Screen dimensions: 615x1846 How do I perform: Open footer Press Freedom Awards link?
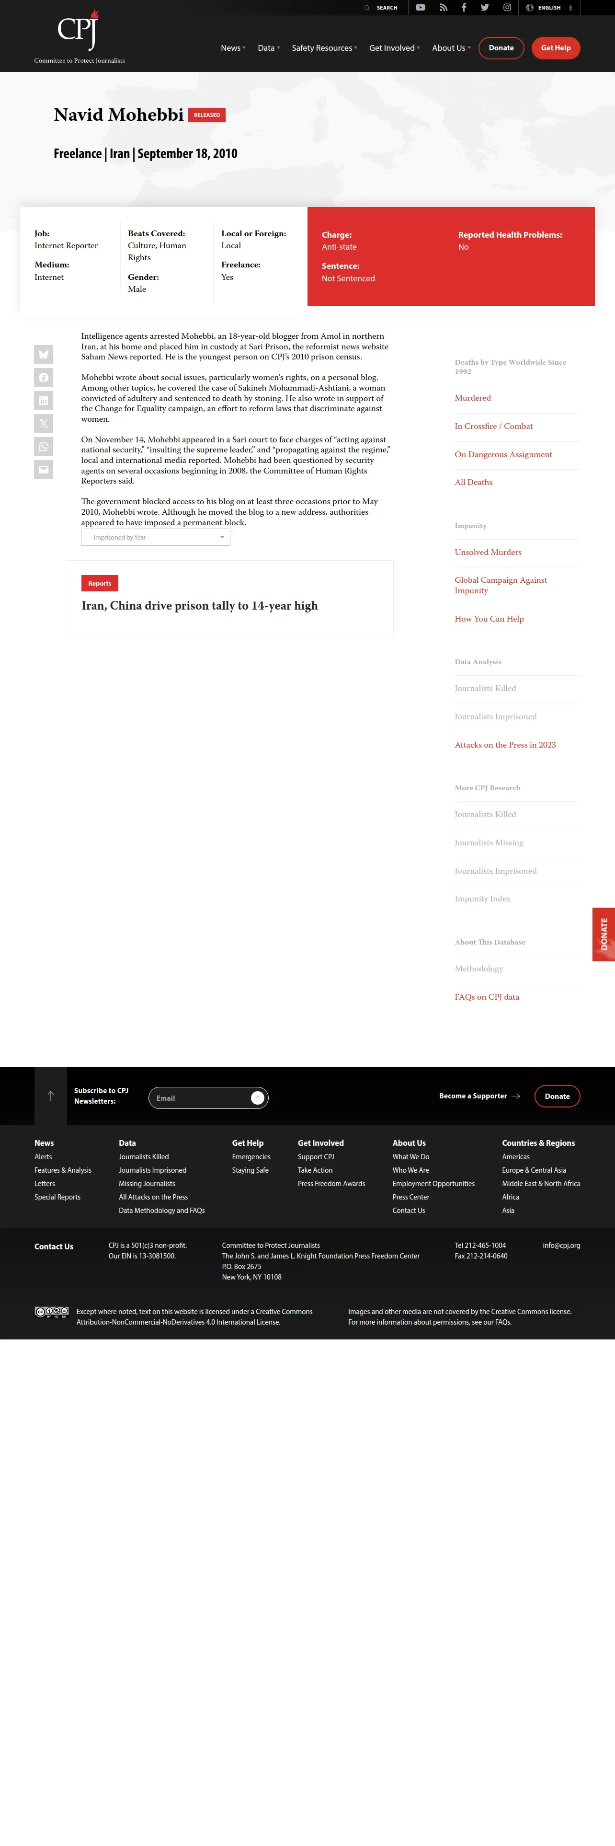(x=331, y=1184)
